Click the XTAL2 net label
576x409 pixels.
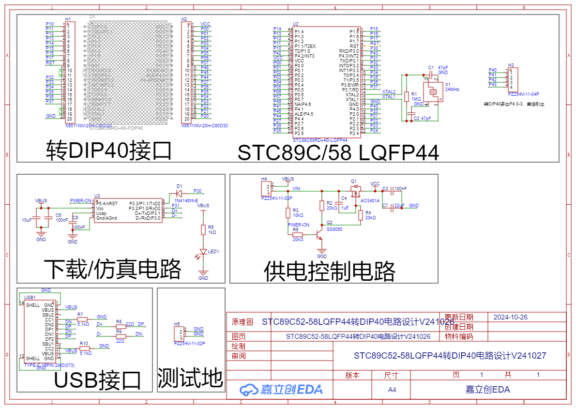point(389,92)
